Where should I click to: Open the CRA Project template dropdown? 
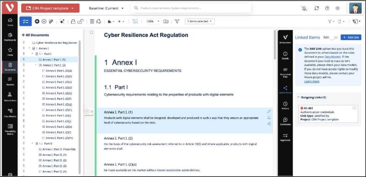point(50,8)
